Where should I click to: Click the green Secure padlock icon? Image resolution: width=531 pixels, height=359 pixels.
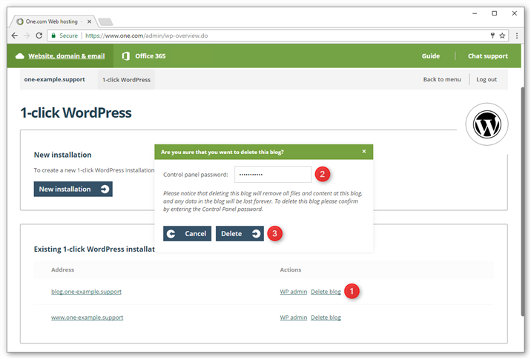[x=53, y=35]
